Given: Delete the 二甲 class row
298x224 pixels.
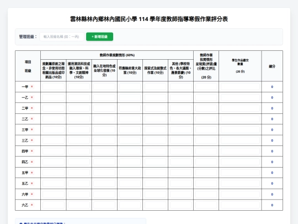Looking at the screenshot, I should pyautogui.click(x=32, y=108).
